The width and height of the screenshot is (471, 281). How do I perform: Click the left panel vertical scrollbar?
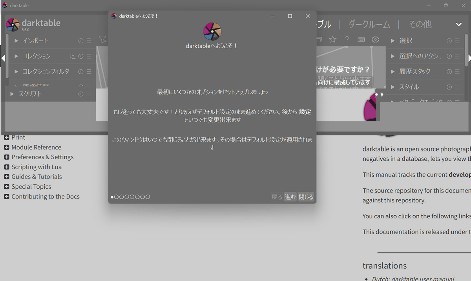click(x=7, y=56)
